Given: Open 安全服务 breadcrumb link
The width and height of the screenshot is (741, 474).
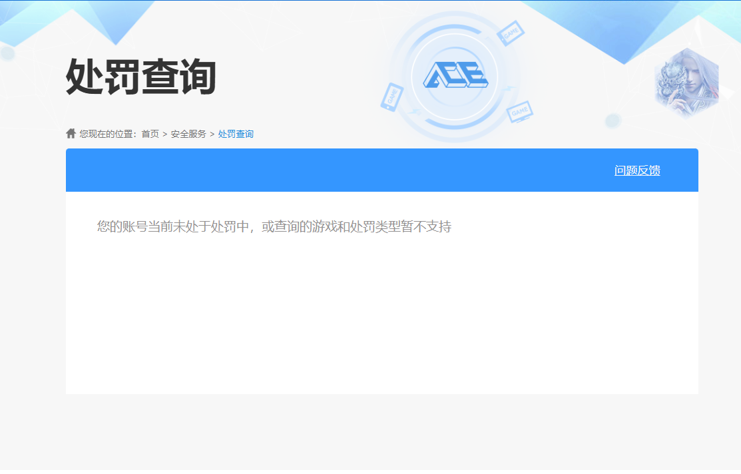Looking at the screenshot, I should [x=188, y=134].
